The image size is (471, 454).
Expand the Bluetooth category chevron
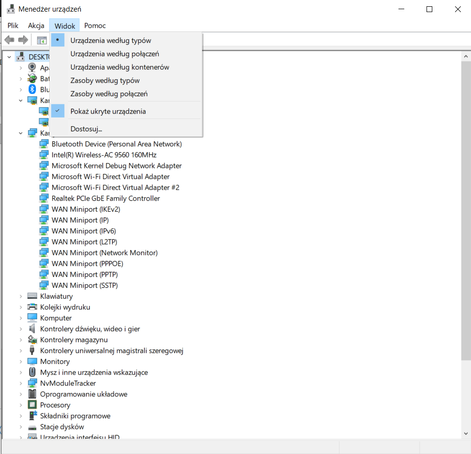(21, 89)
